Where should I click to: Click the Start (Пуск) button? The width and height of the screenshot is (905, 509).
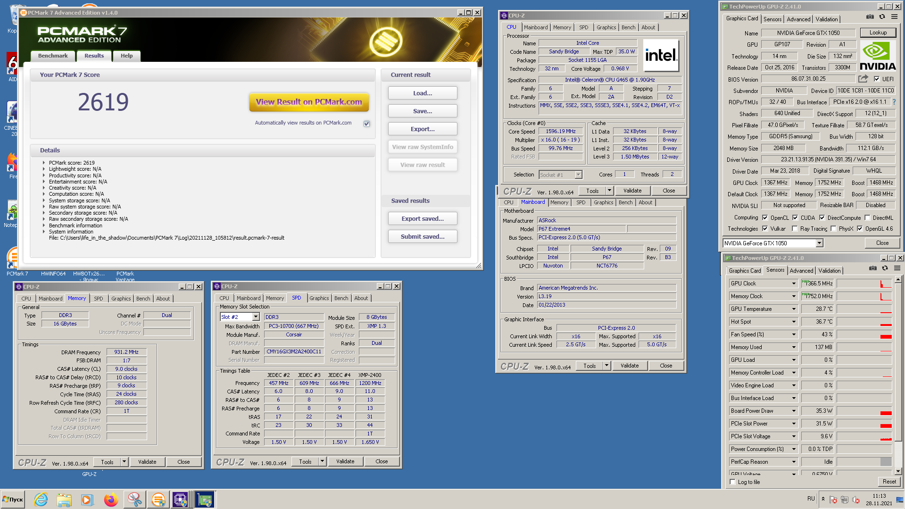13,500
